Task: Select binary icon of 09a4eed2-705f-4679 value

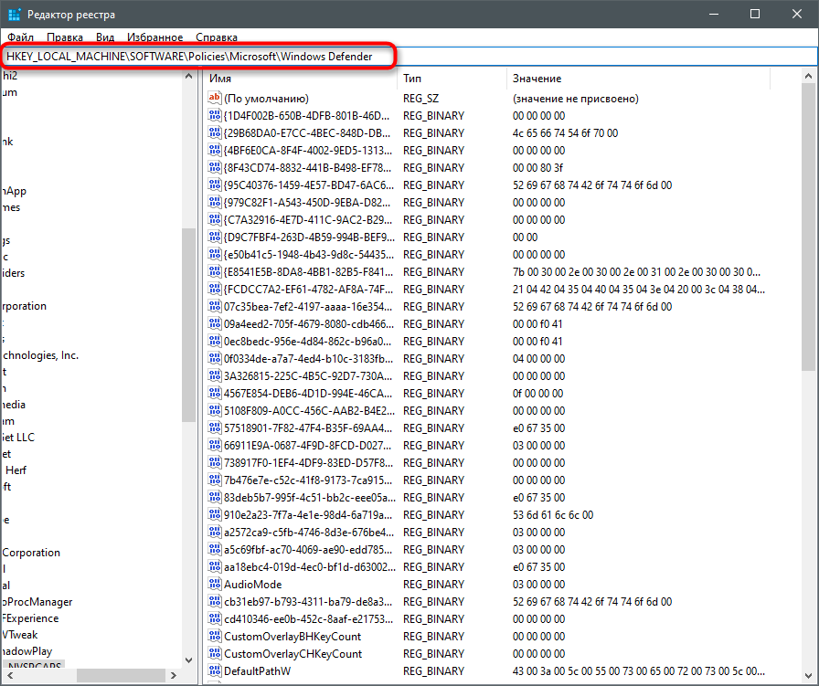Action: tap(214, 323)
